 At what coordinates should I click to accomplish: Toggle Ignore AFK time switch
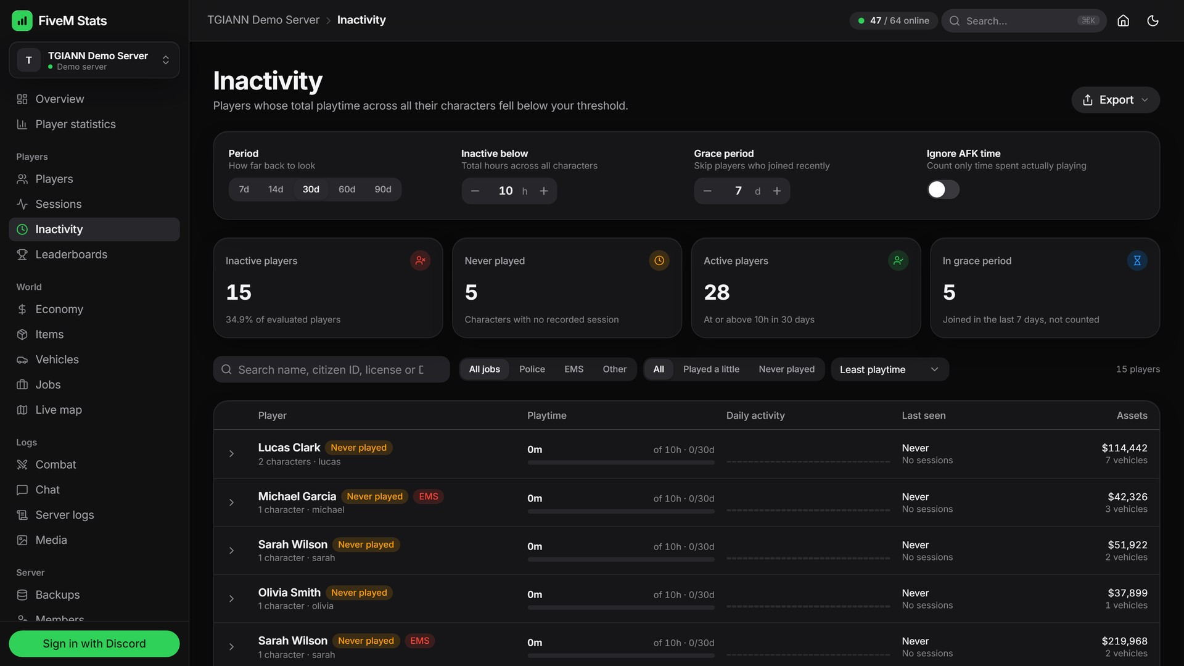click(x=943, y=189)
